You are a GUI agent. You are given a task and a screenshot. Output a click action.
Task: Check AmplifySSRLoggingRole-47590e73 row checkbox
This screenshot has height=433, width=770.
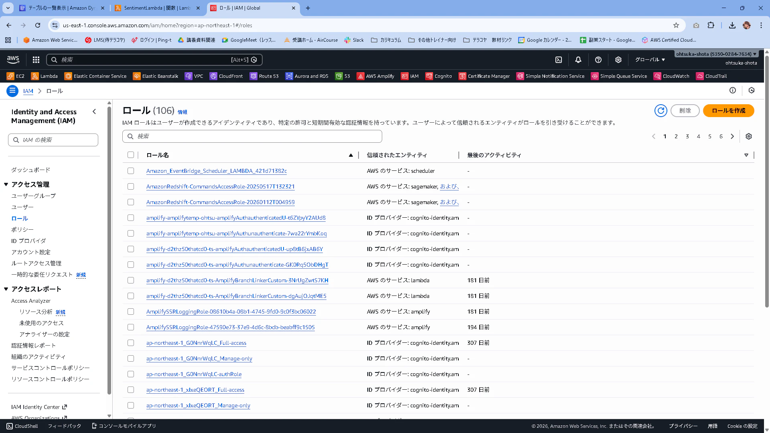pos(131,327)
